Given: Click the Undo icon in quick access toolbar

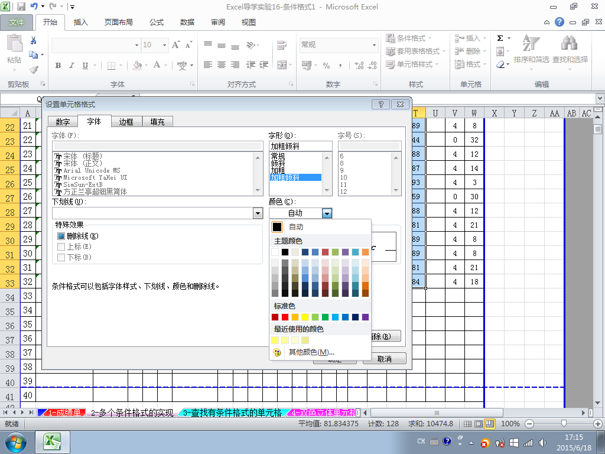Looking at the screenshot, I should coord(34,7).
